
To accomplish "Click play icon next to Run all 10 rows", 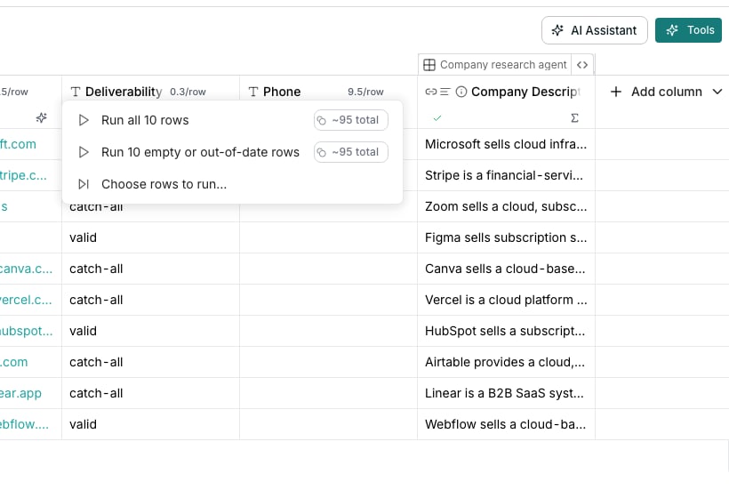I will 84,120.
